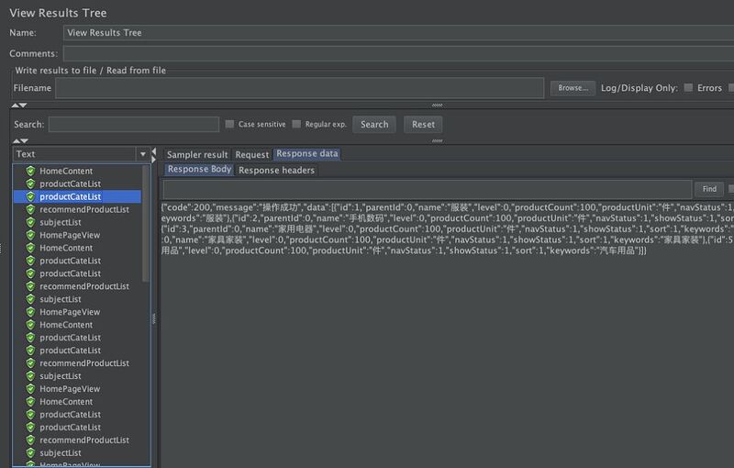734x468 pixels.
Task: Click the split arrows below the Search field
Action: tap(20, 140)
